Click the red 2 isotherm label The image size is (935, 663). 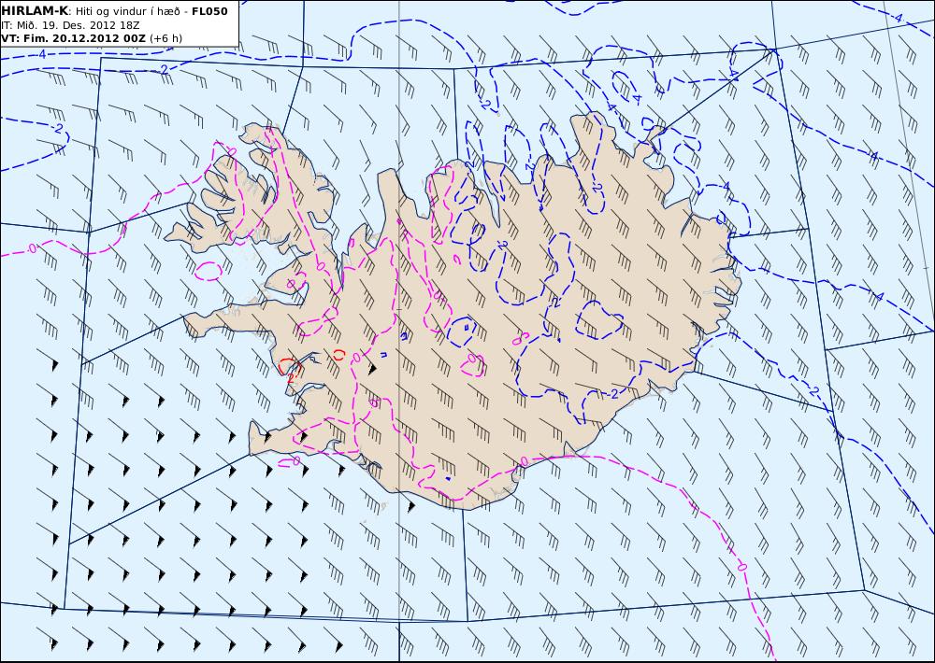click(x=291, y=377)
